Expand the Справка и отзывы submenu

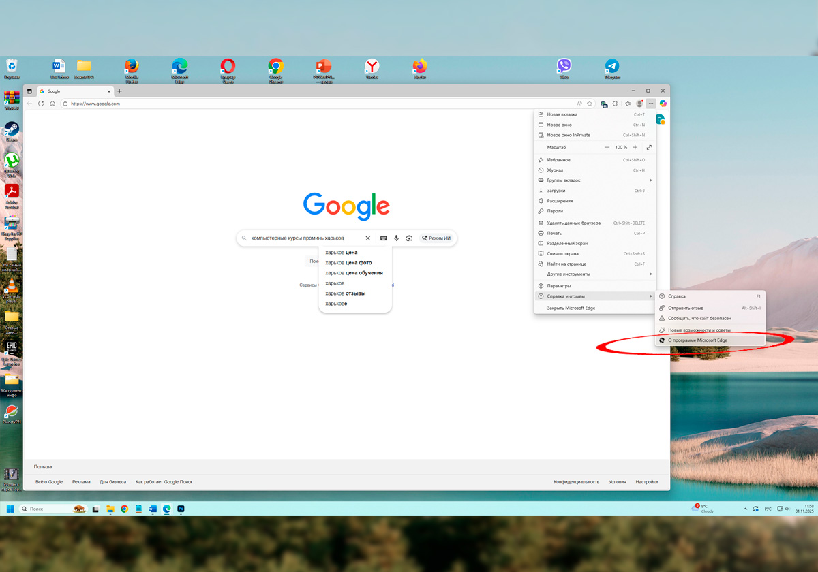pyautogui.click(x=650, y=296)
